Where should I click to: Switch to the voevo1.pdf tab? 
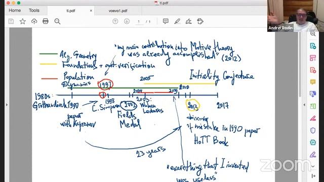118,11
